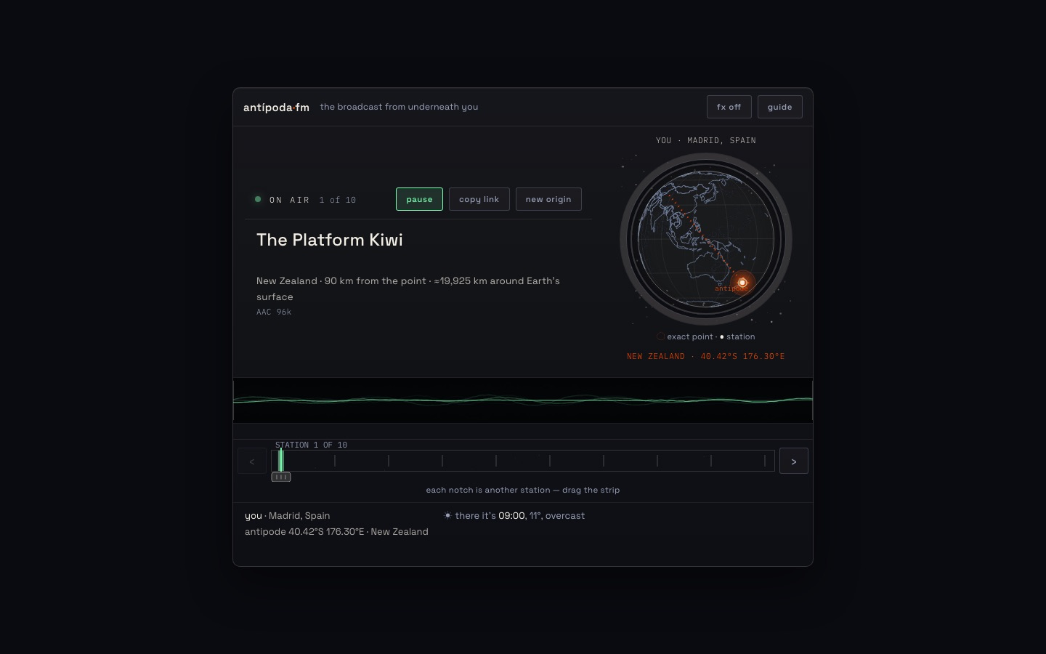This screenshot has height=654, width=1046.
Task: Click the exact point legend circle
Action: tap(660, 336)
